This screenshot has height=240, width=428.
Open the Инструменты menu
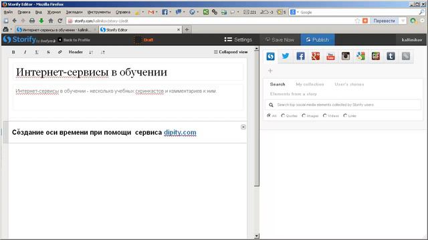point(99,12)
